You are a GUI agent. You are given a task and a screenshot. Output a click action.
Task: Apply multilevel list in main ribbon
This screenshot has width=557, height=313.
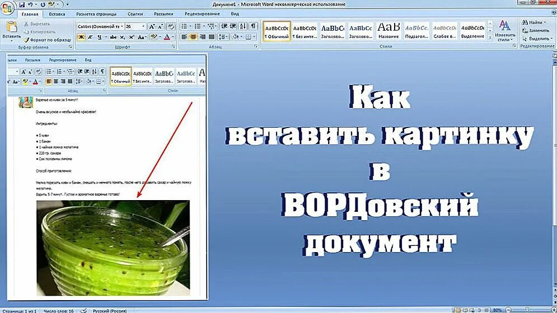click(x=212, y=26)
